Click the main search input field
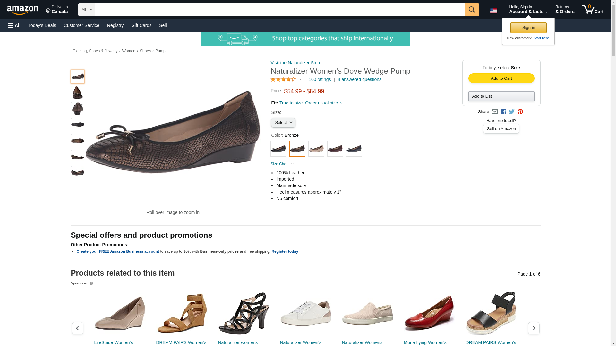Viewport: 616px width, 346px height. (279, 10)
